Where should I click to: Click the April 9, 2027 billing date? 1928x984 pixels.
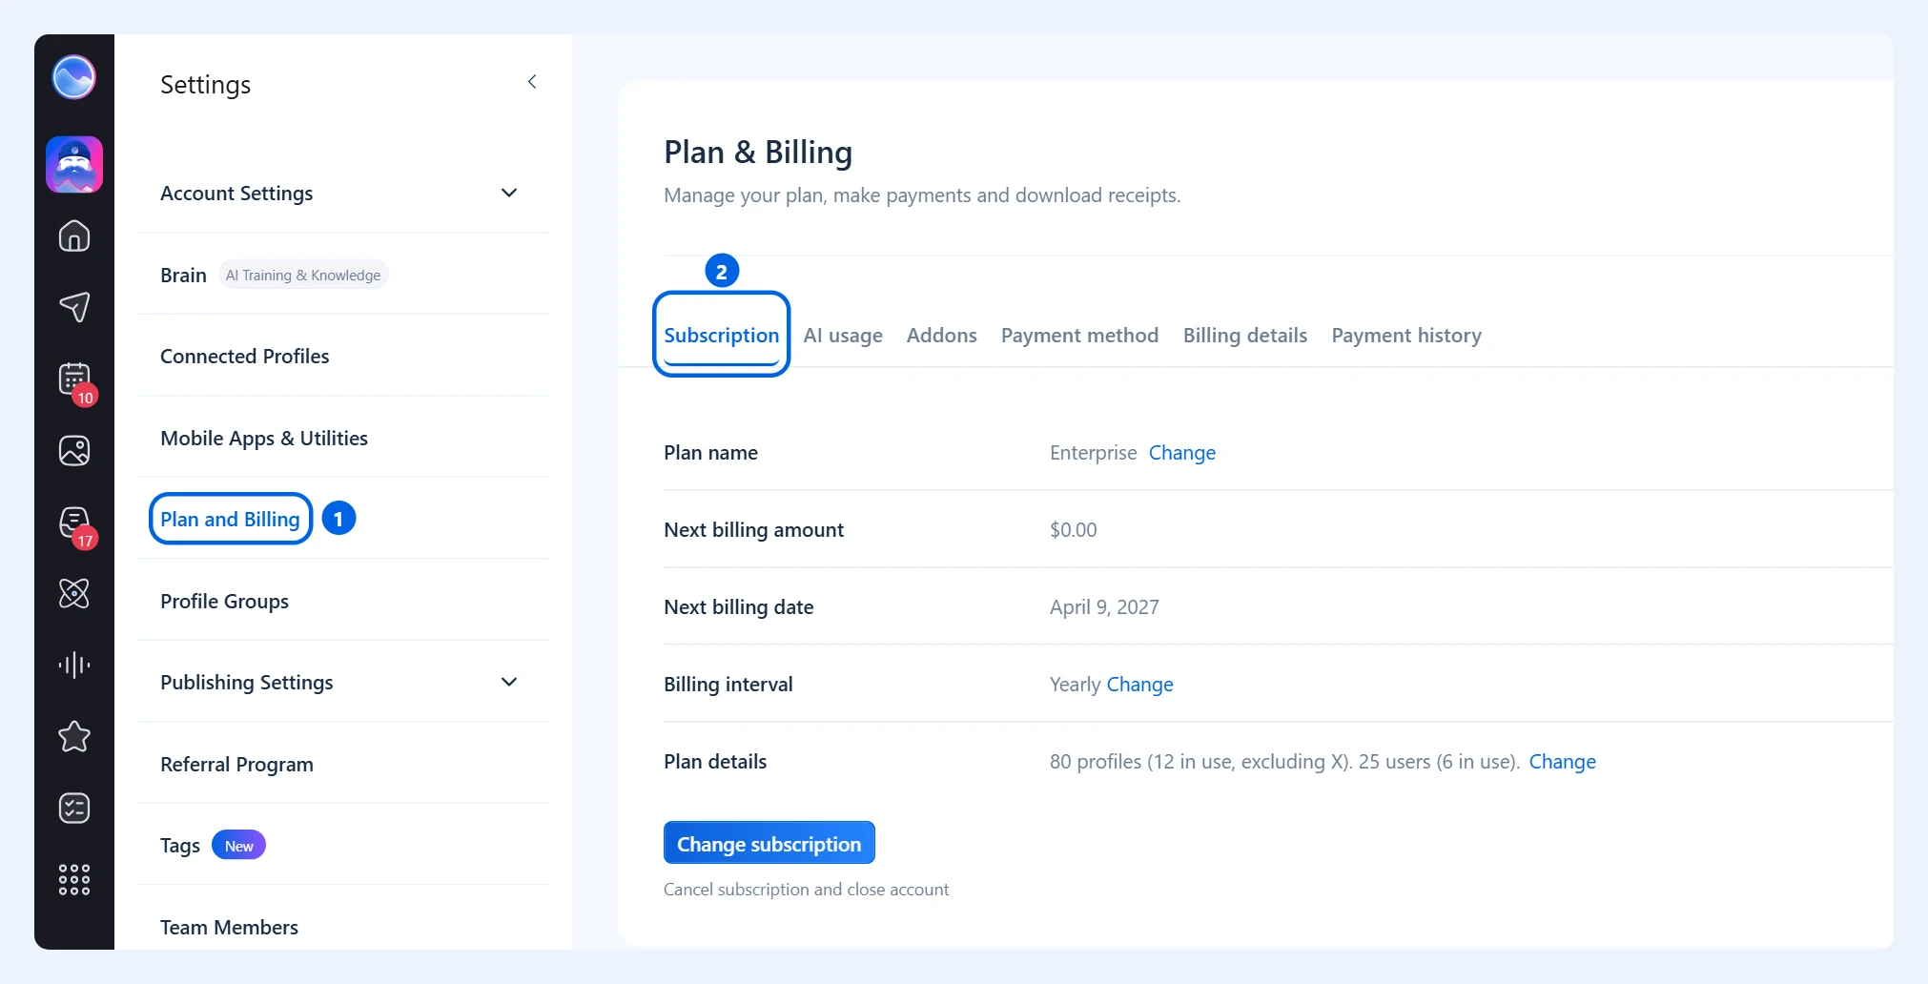(x=1104, y=606)
